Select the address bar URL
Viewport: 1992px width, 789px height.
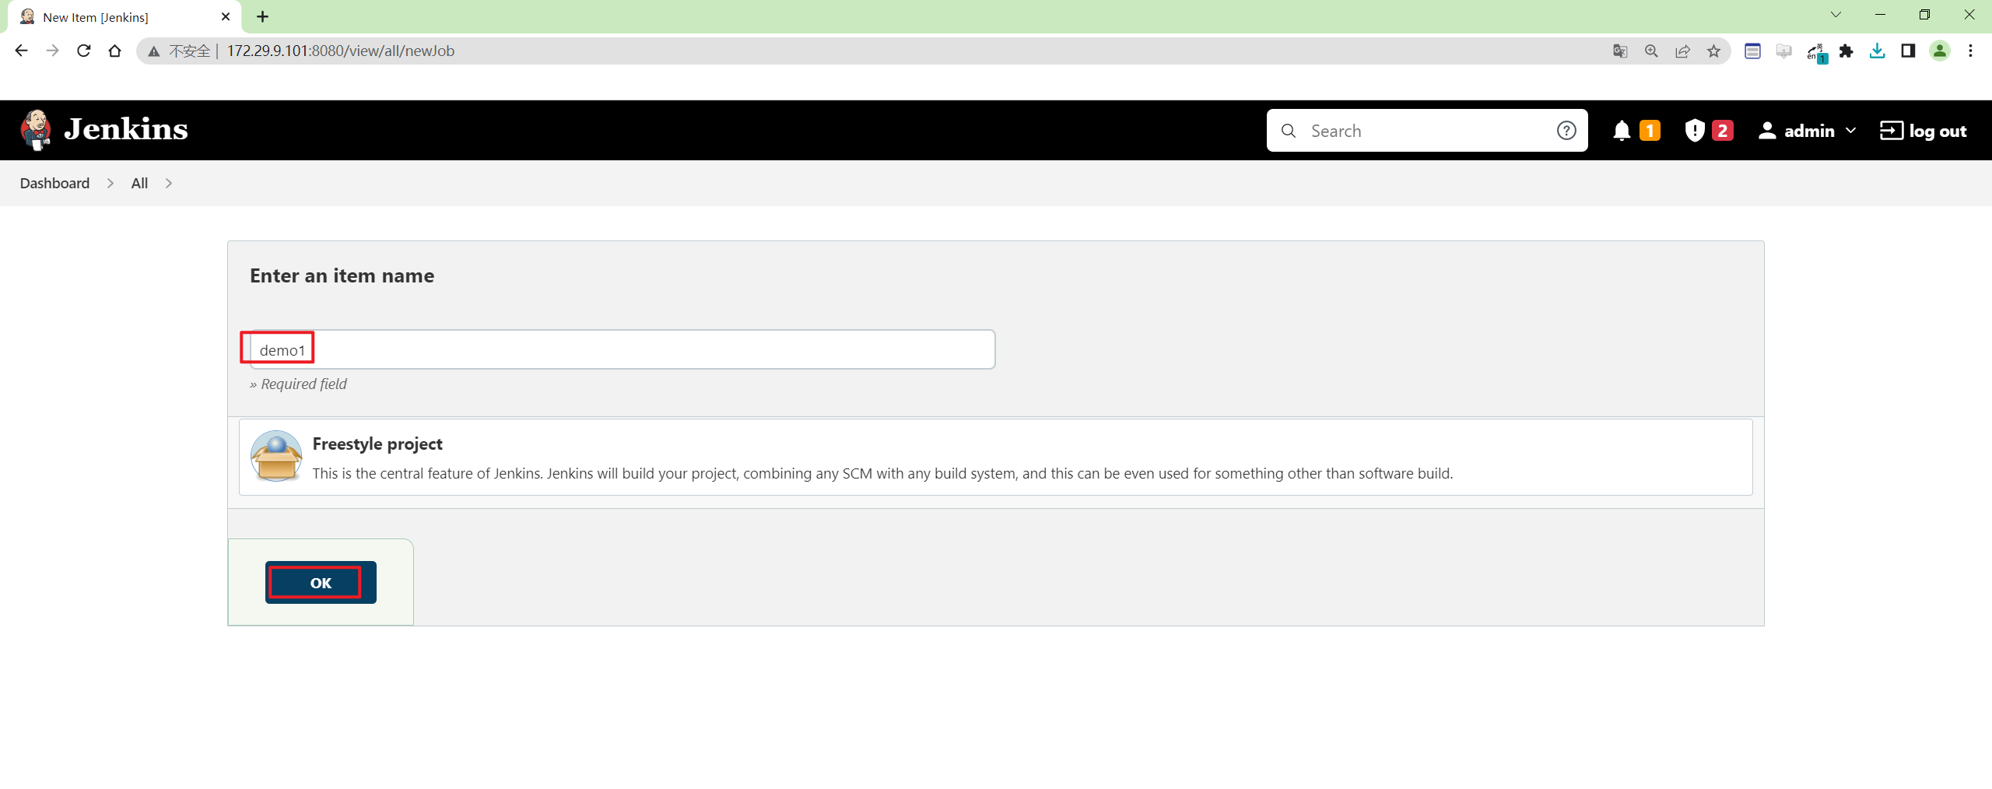(x=341, y=51)
